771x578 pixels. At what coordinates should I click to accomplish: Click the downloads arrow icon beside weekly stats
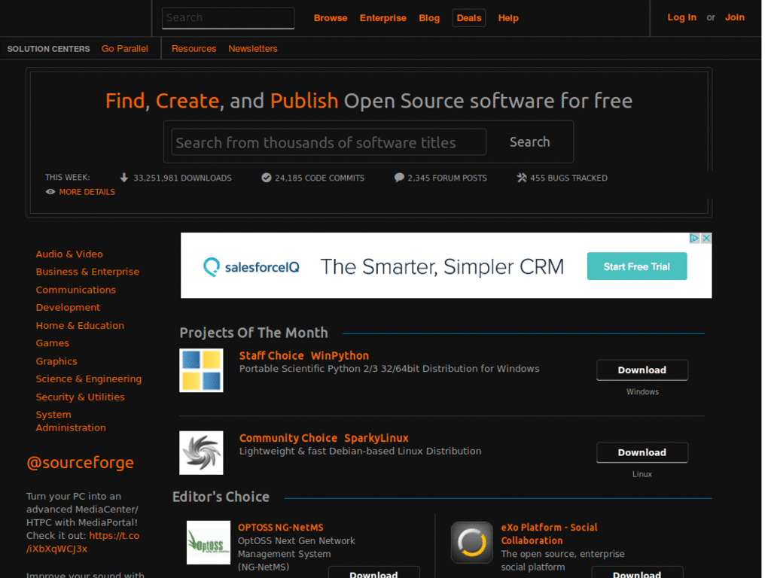click(x=123, y=178)
